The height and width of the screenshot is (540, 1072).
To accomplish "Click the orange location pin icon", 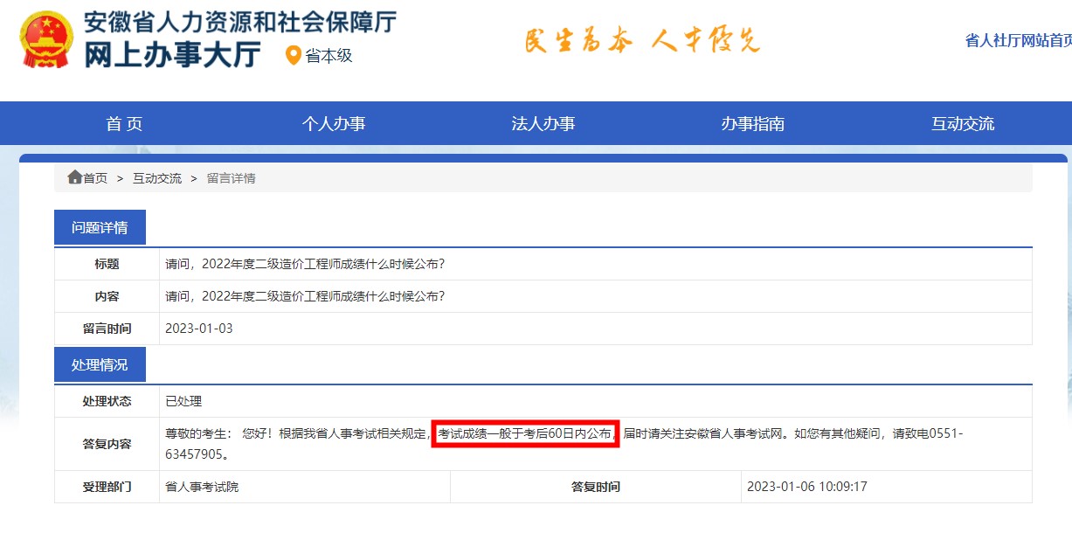I will click(x=294, y=55).
